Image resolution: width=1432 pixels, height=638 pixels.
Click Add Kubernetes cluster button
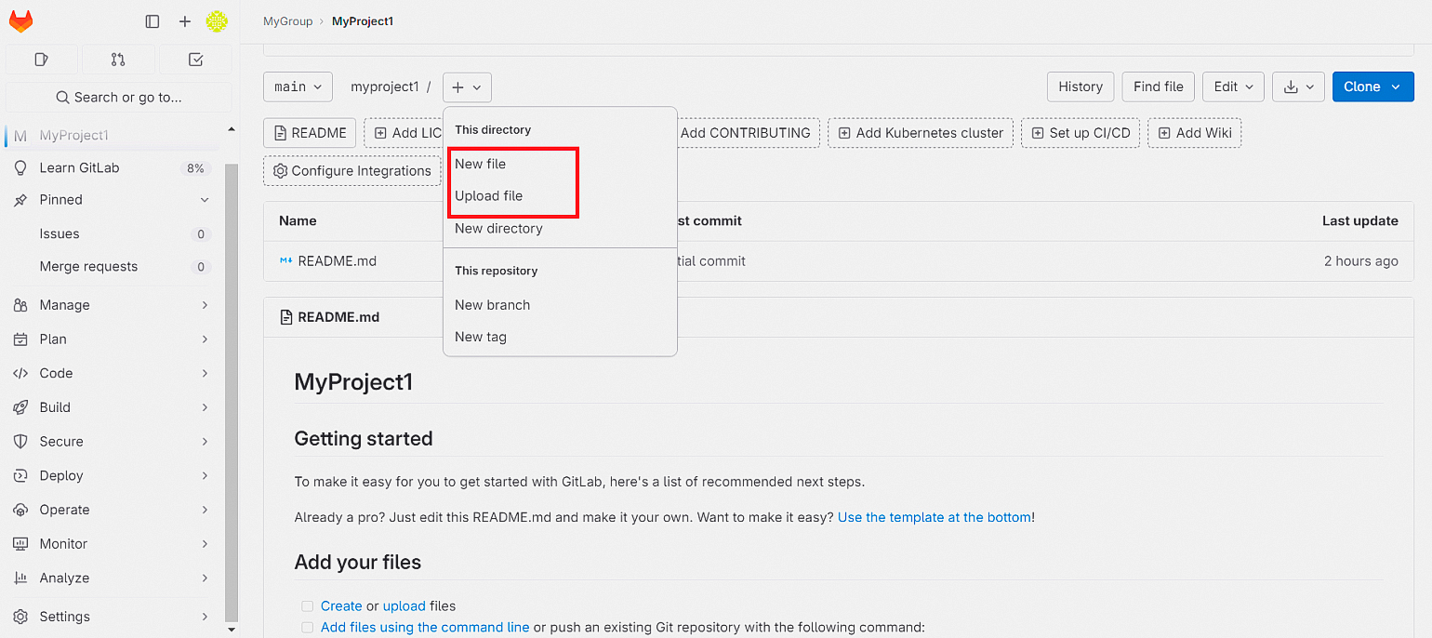921,133
